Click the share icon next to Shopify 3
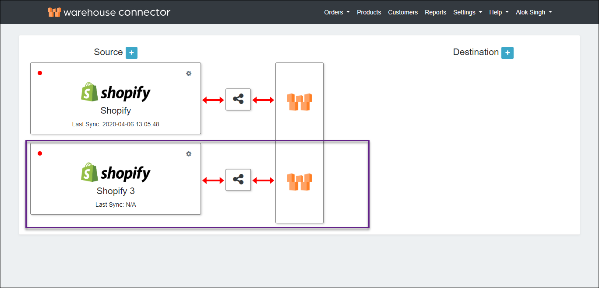599x288 pixels. (238, 180)
